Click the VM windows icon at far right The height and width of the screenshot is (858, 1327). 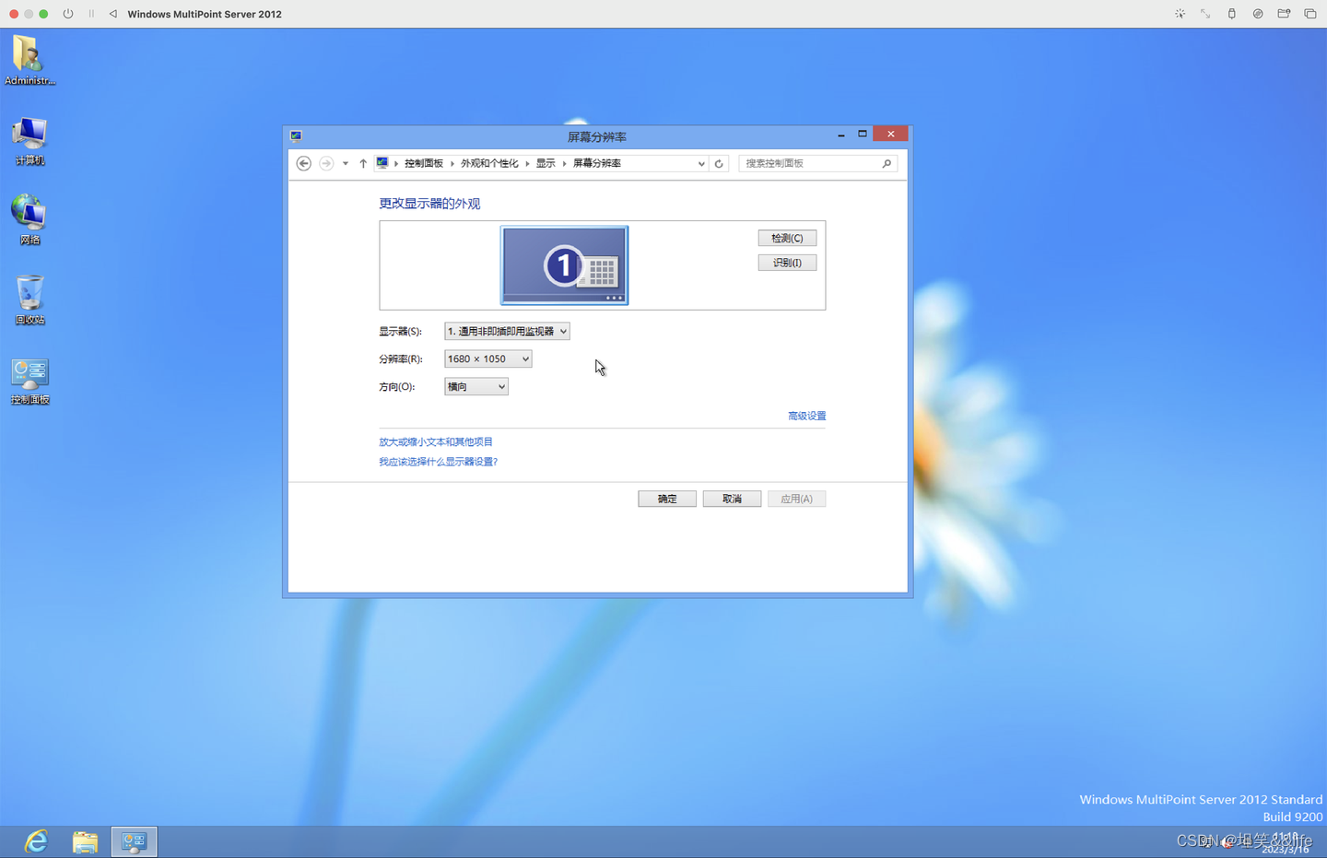[x=1310, y=14]
